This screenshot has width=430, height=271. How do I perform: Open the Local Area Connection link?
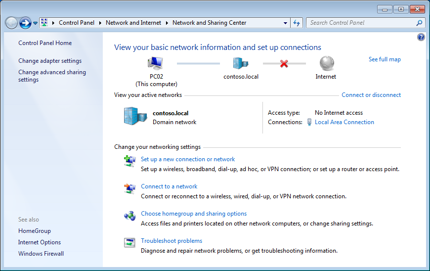344,122
